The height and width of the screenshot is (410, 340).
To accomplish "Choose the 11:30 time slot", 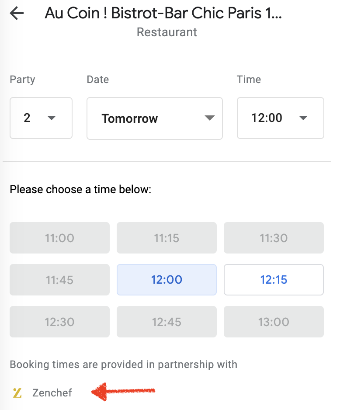I will 274,238.
